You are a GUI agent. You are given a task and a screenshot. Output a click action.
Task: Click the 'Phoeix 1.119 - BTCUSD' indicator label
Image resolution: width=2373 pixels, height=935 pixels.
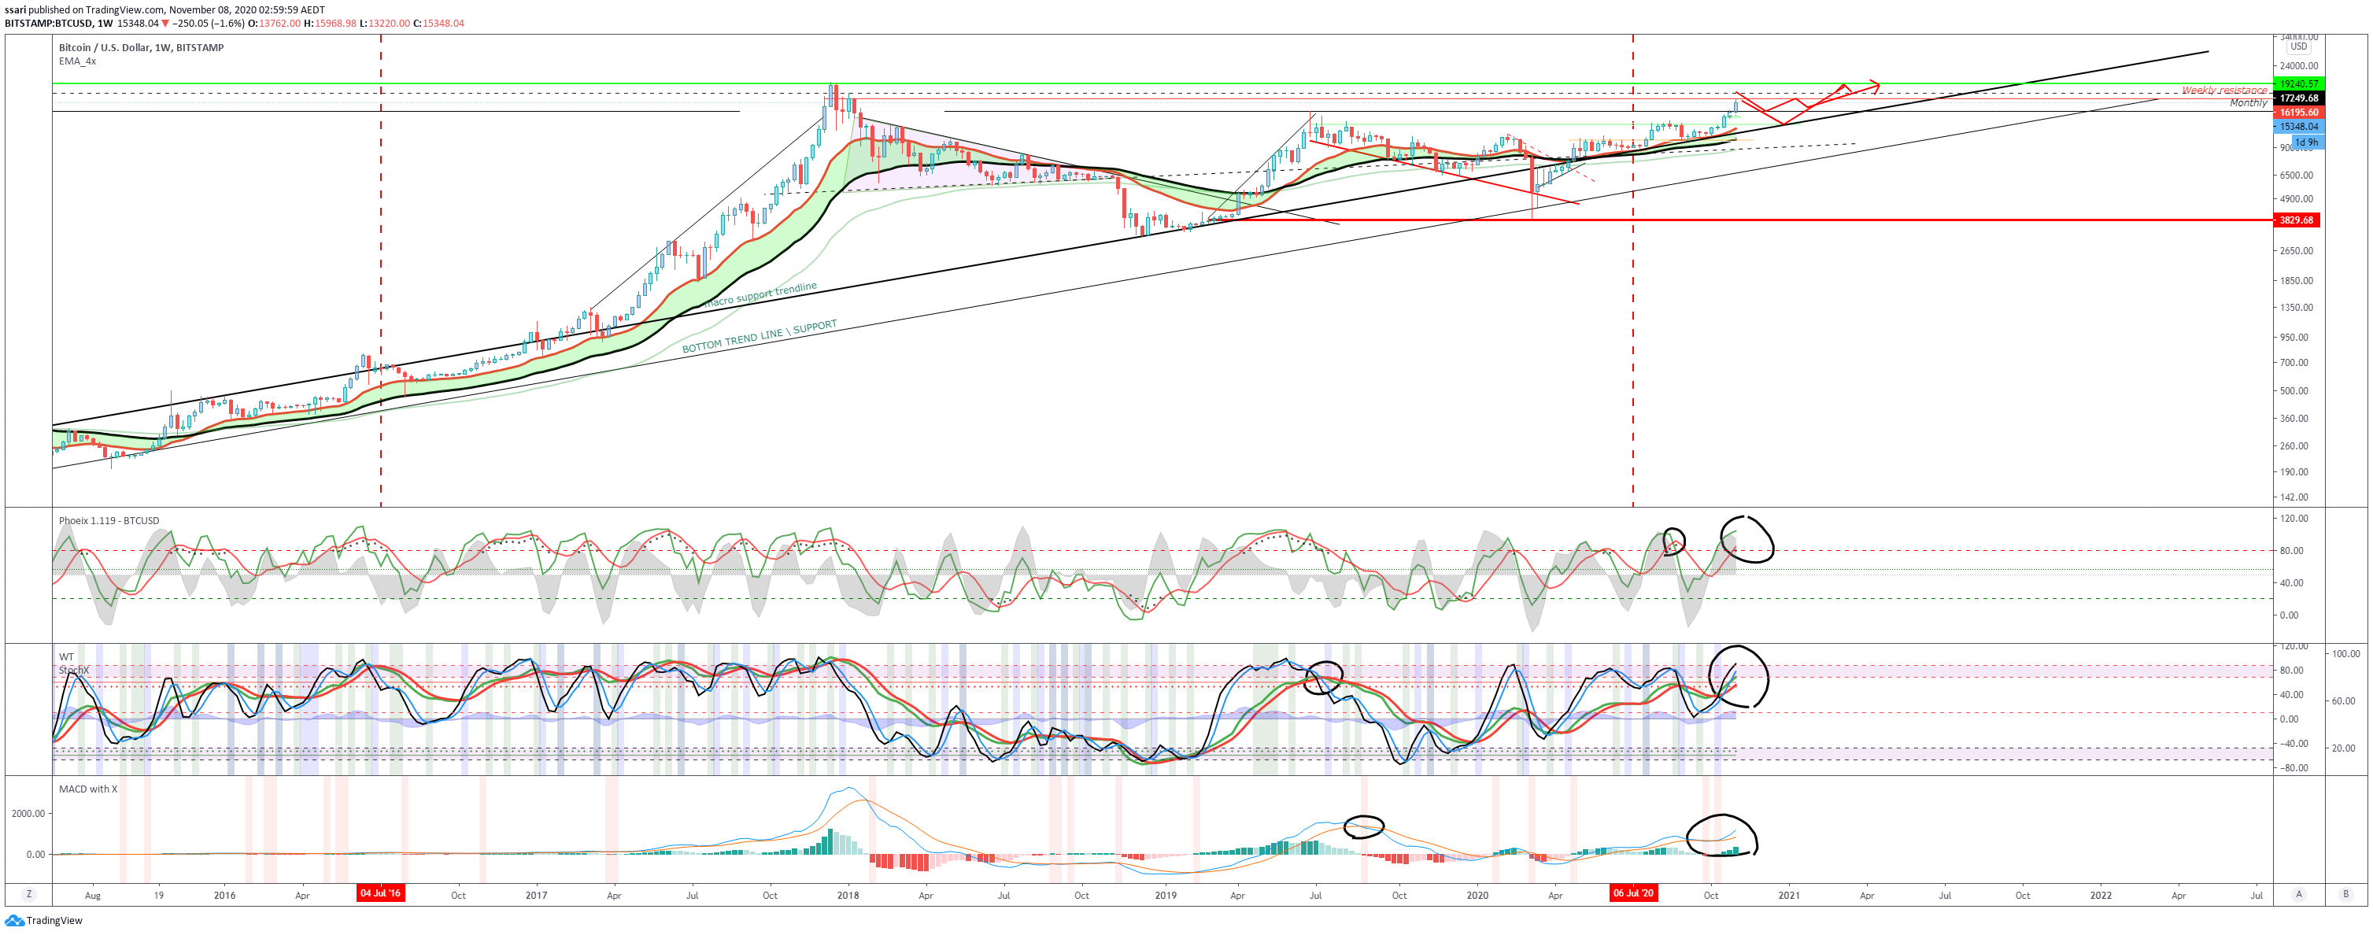pos(109,521)
